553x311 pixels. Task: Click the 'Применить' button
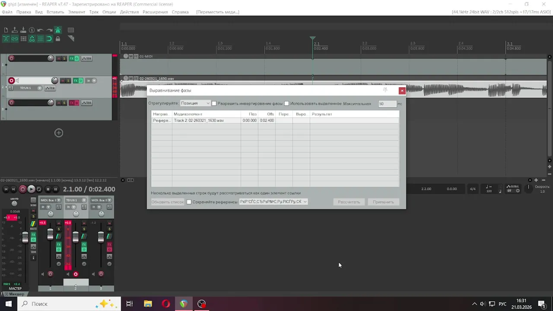click(x=383, y=202)
